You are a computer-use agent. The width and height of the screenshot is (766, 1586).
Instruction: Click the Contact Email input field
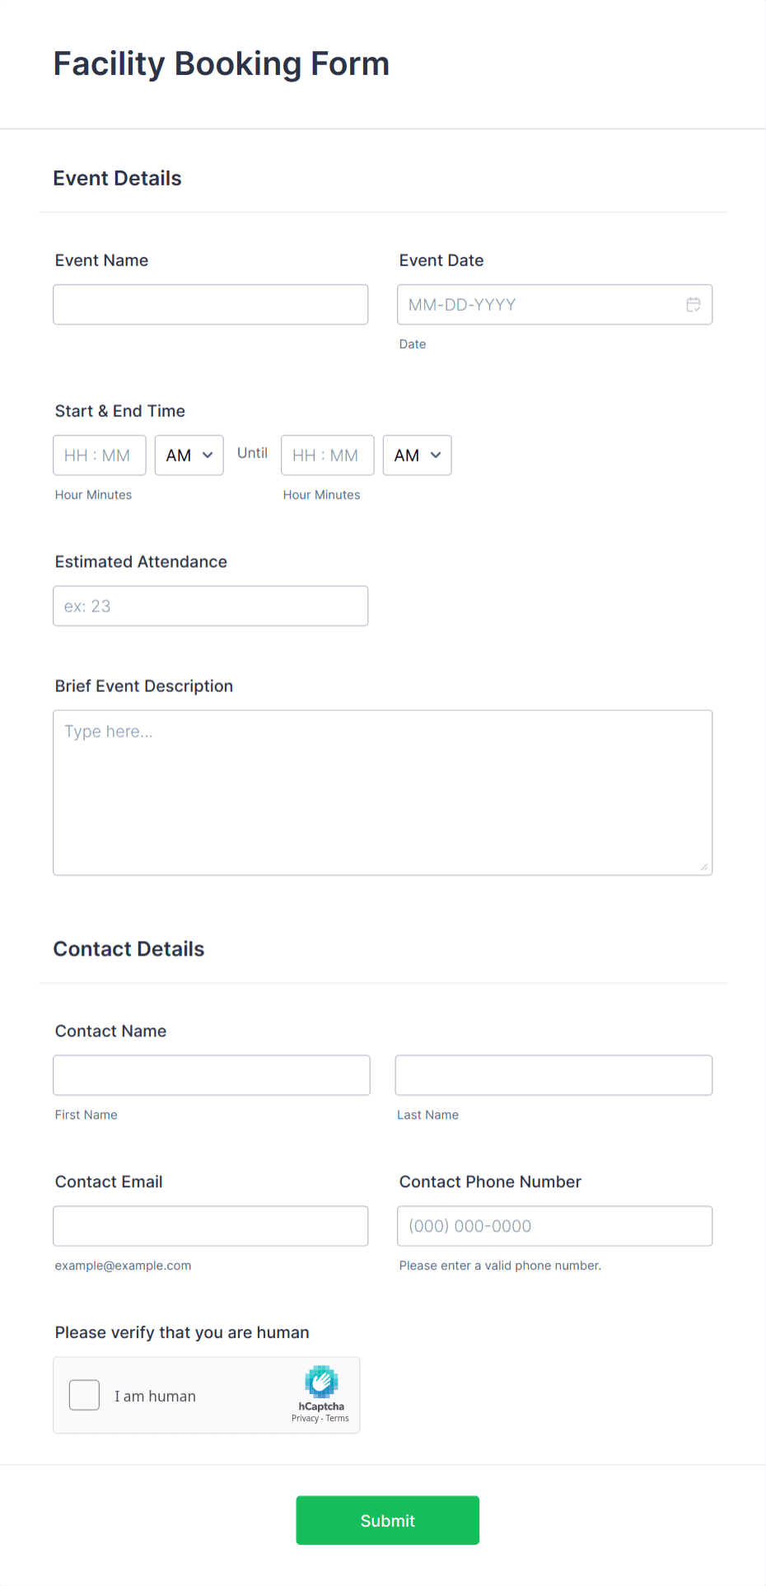click(x=210, y=1225)
